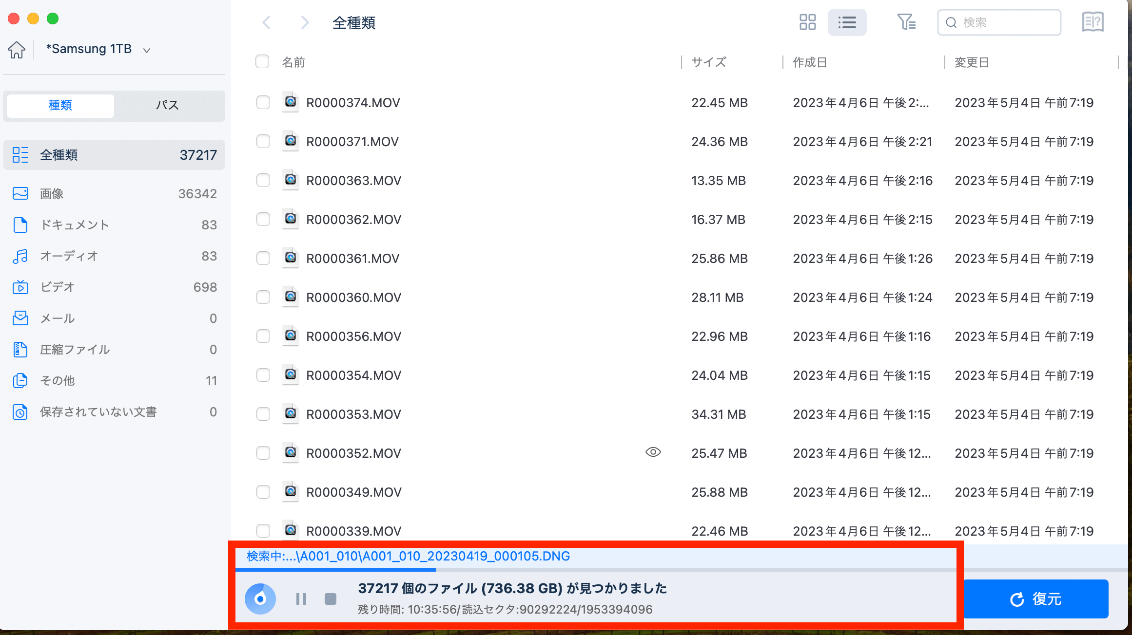The width and height of the screenshot is (1132, 635).
Task: Select 画像 category in sidebar
Action: pyautogui.click(x=114, y=194)
